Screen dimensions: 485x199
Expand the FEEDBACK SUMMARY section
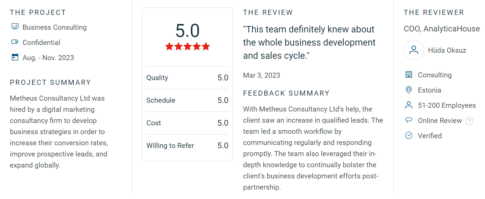(286, 93)
